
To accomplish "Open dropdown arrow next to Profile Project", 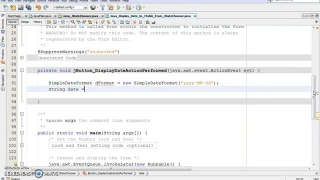I will coord(143,7).
